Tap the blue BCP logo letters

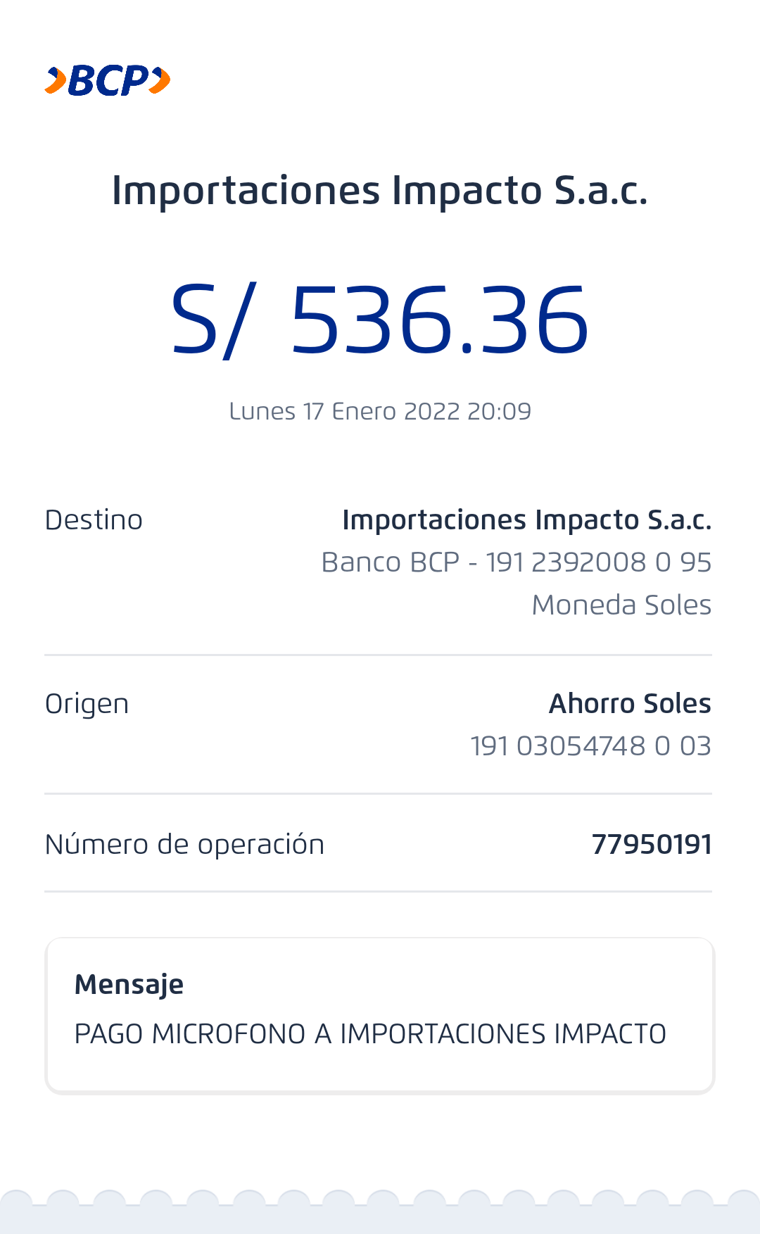[x=108, y=80]
